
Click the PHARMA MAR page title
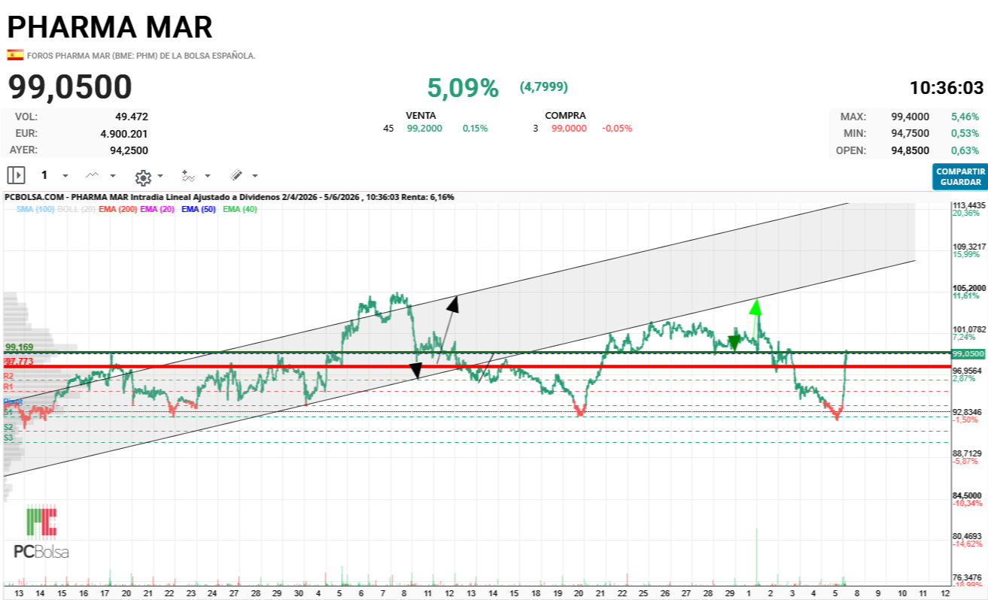[110, 27]
